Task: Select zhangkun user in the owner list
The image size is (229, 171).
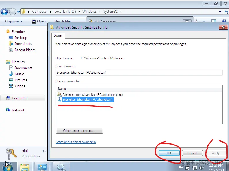Action: 87,100
